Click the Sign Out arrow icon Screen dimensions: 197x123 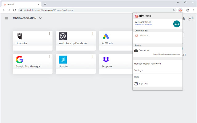point(136,84)
